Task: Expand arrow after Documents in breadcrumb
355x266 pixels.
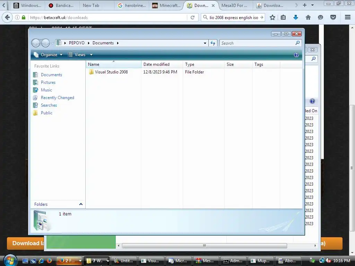Action: [x=118, y=43]
